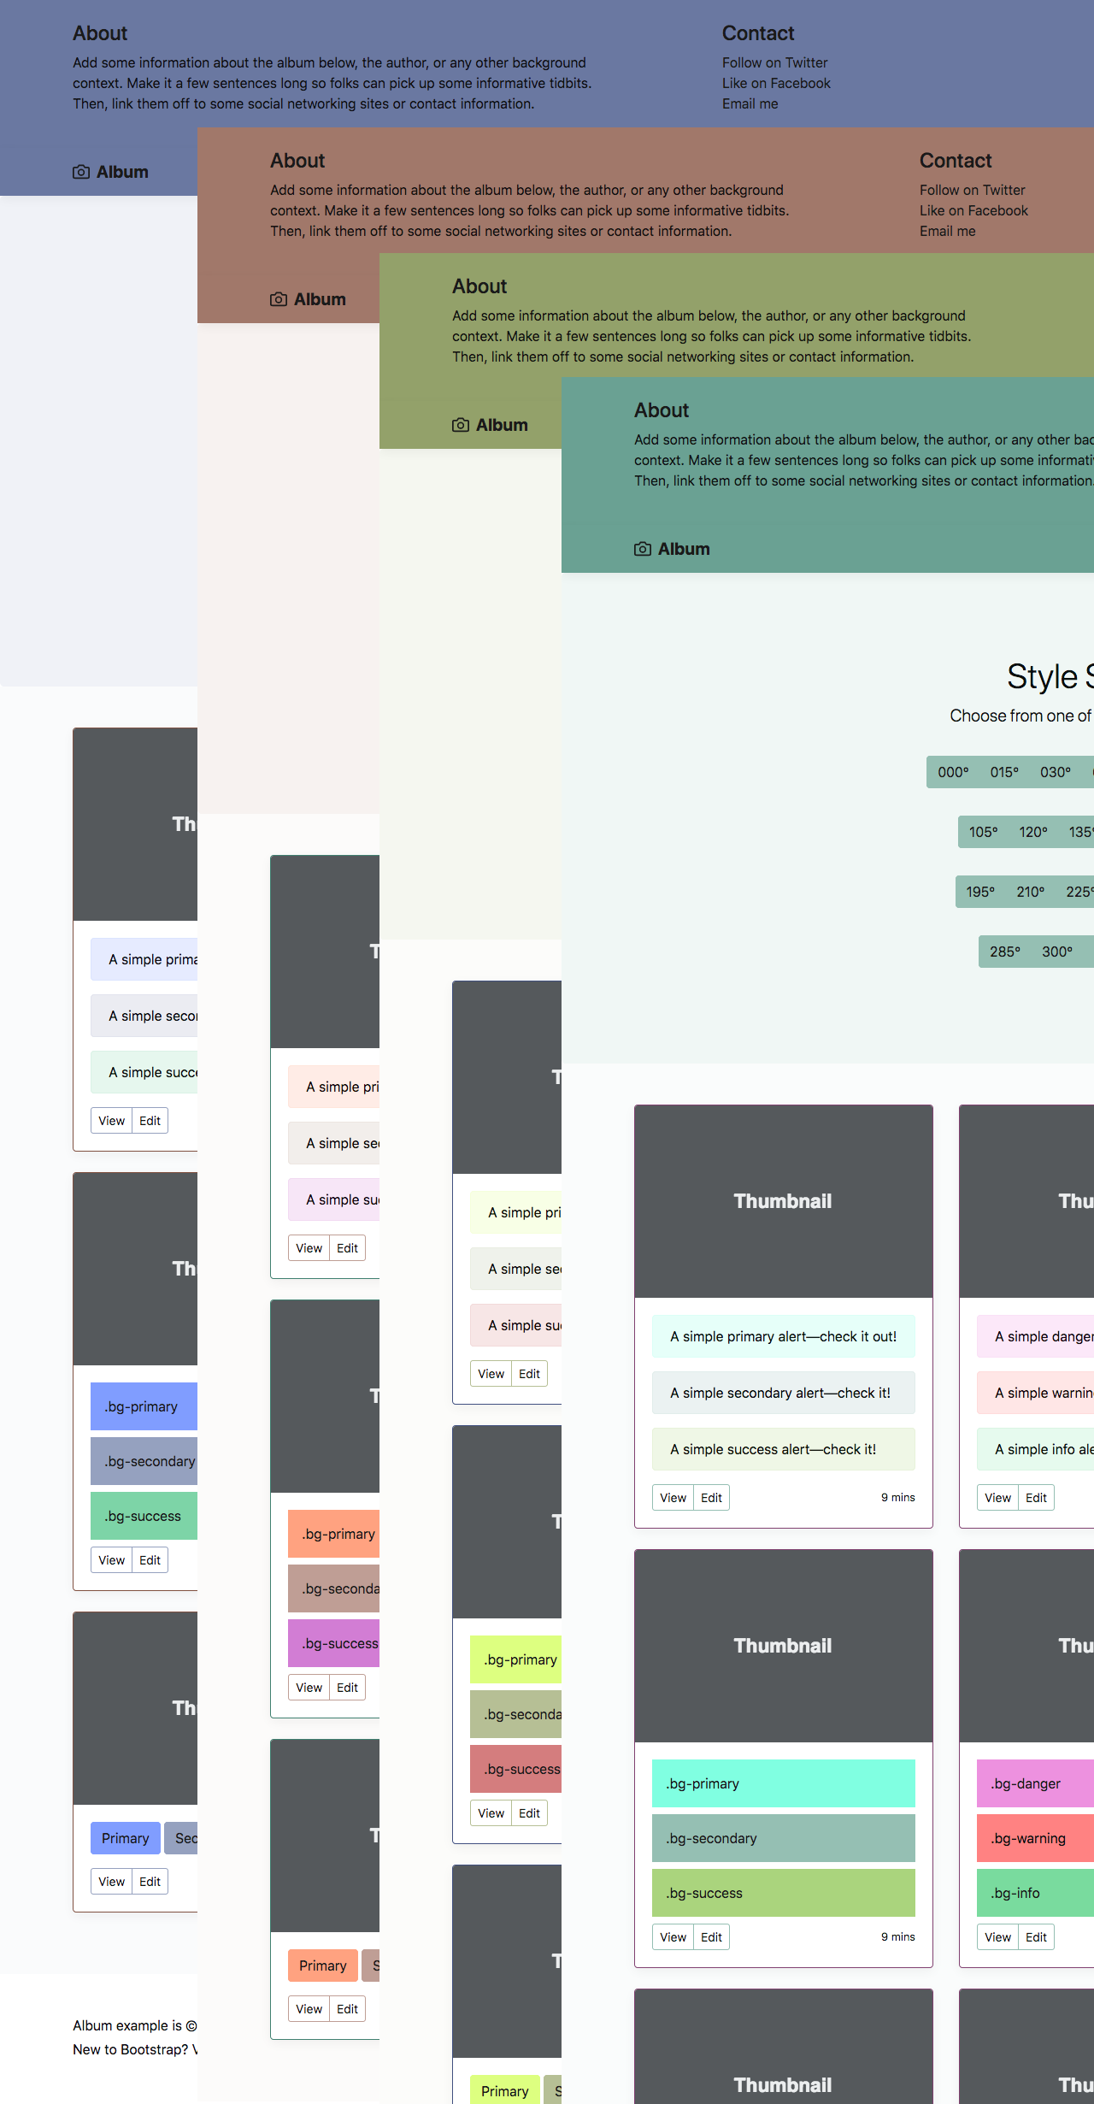Click View on olive page alerts card
This screenshot has height=2104, width=1094.
[x=491, y=1374]
